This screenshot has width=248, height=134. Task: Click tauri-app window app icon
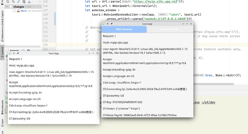[x=104, y=24]
